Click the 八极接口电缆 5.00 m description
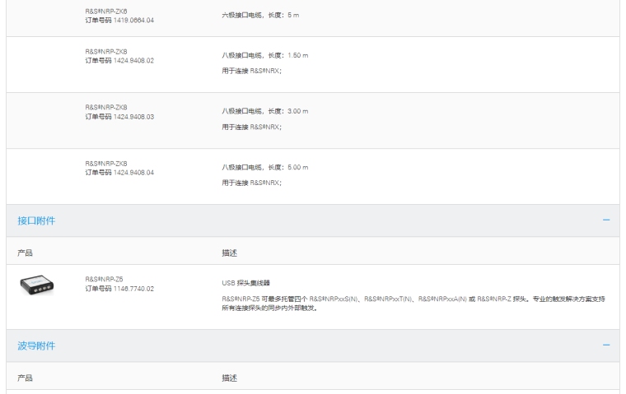 point(264,167)
